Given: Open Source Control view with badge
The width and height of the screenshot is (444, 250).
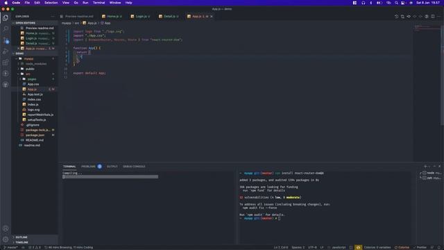Looking at the screenshot, I should (x=6, y=40).
